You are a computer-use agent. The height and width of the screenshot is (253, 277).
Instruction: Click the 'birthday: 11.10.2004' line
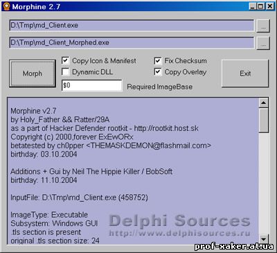click(x=44, y=180)
